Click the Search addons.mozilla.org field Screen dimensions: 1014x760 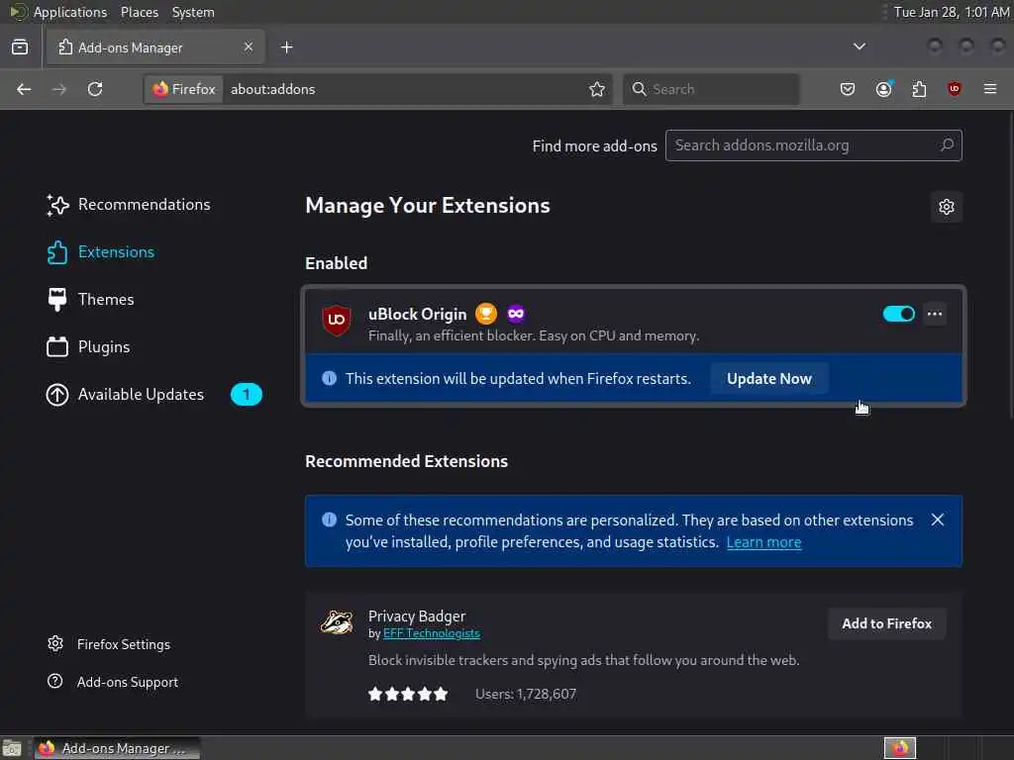coord(814,145)
